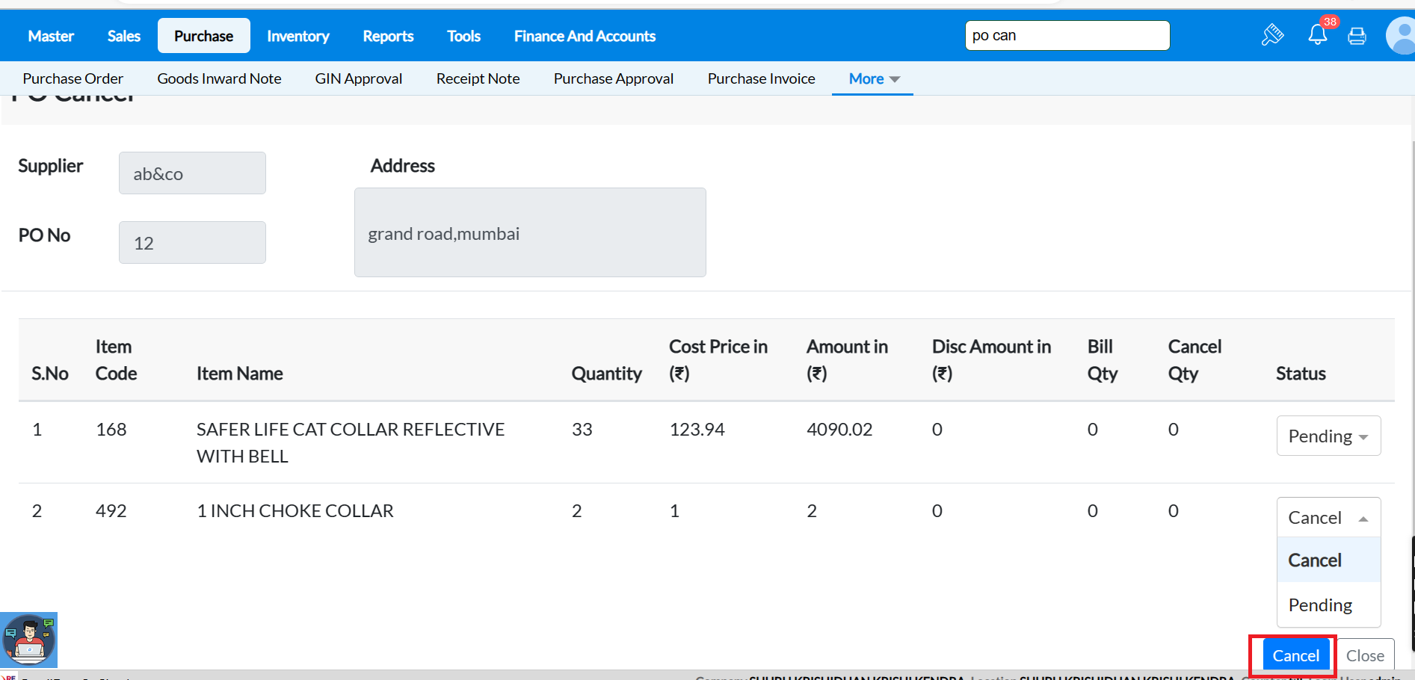Click the Supplier field showing ab&co
This screenshot has height=680, width=1415.
[x=192, y=173]
